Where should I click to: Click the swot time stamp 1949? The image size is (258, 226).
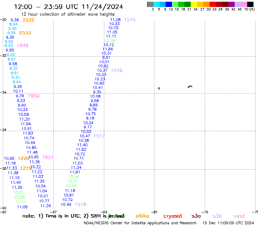coord(23,46)
